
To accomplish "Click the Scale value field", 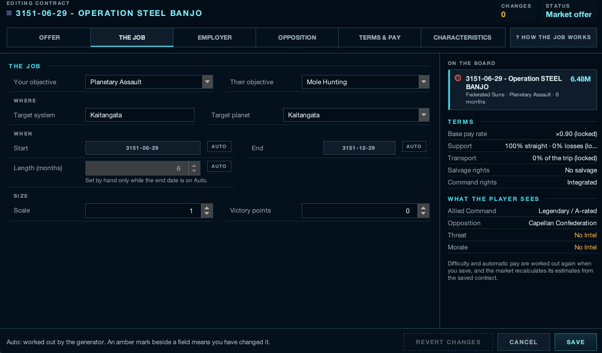I will tap(143, 211).
